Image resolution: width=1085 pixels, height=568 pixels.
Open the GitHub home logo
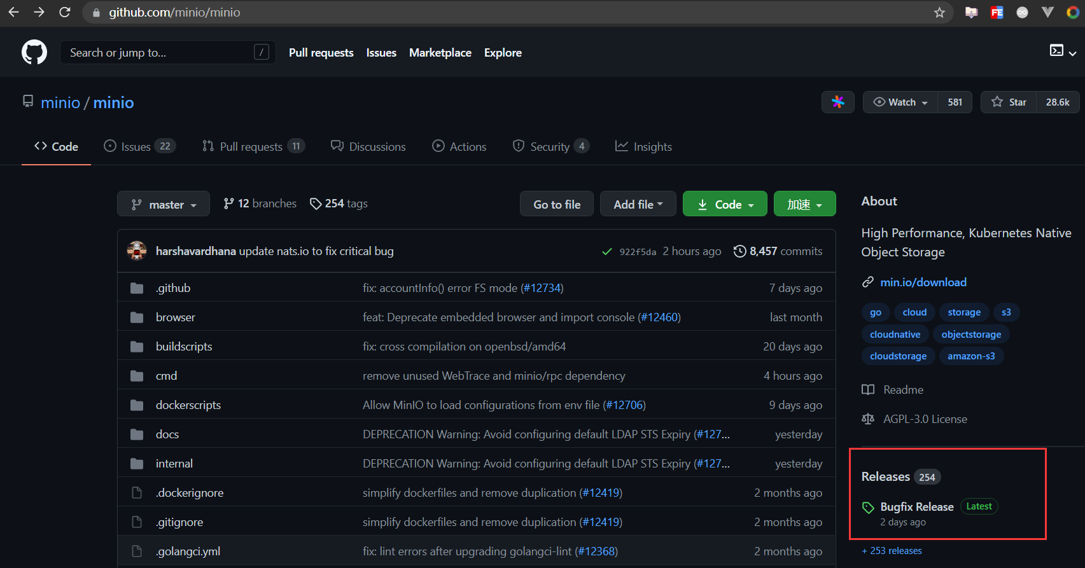click(x=34, y=52)
